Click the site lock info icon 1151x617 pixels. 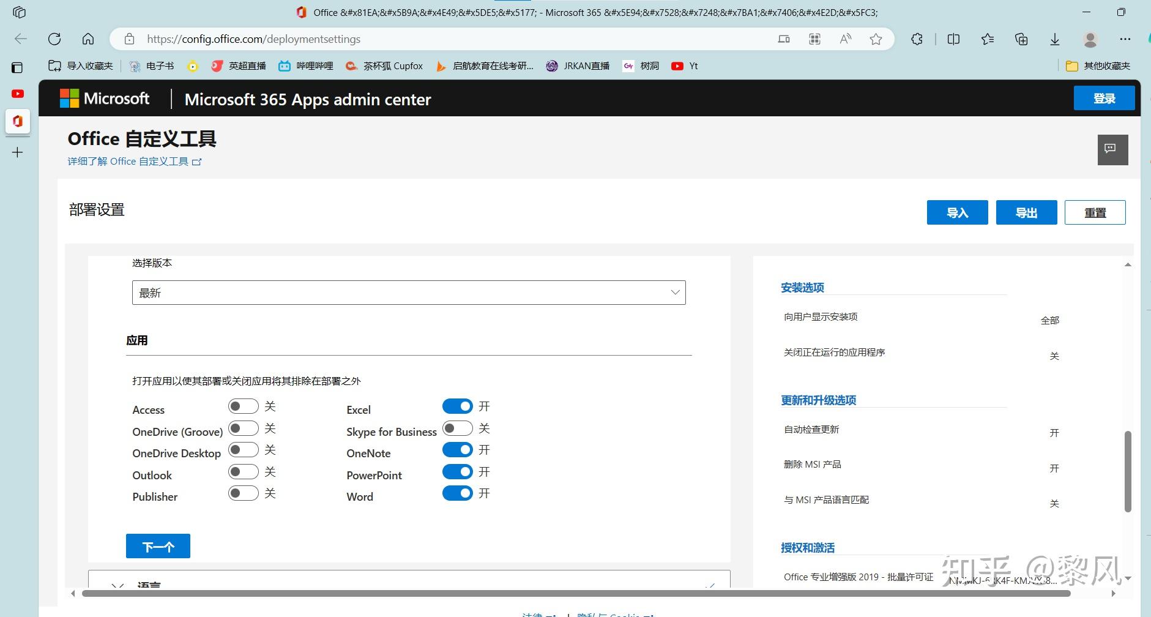[129, 39]
